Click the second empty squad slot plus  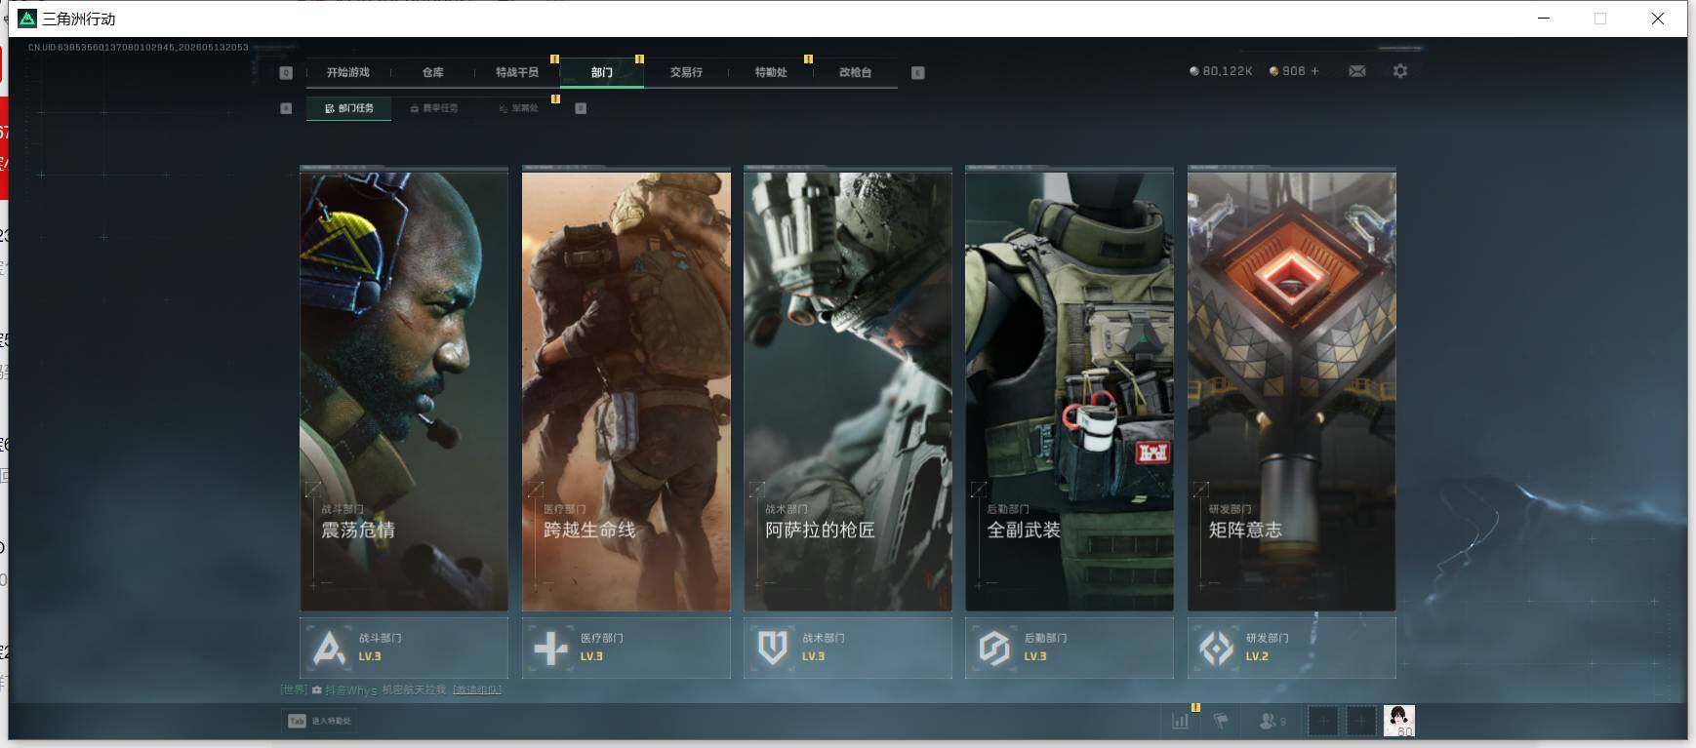click(x=1360, y=722)
